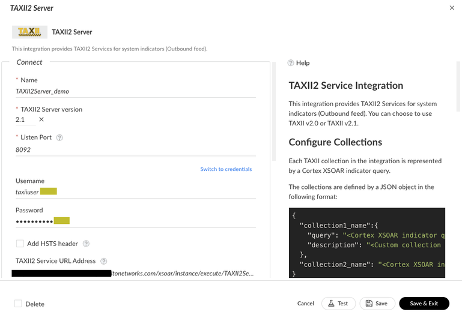Screen dimensions: 462x324
Task: Click the Listen Port field showing 8092
Action: tap(135, 150)
